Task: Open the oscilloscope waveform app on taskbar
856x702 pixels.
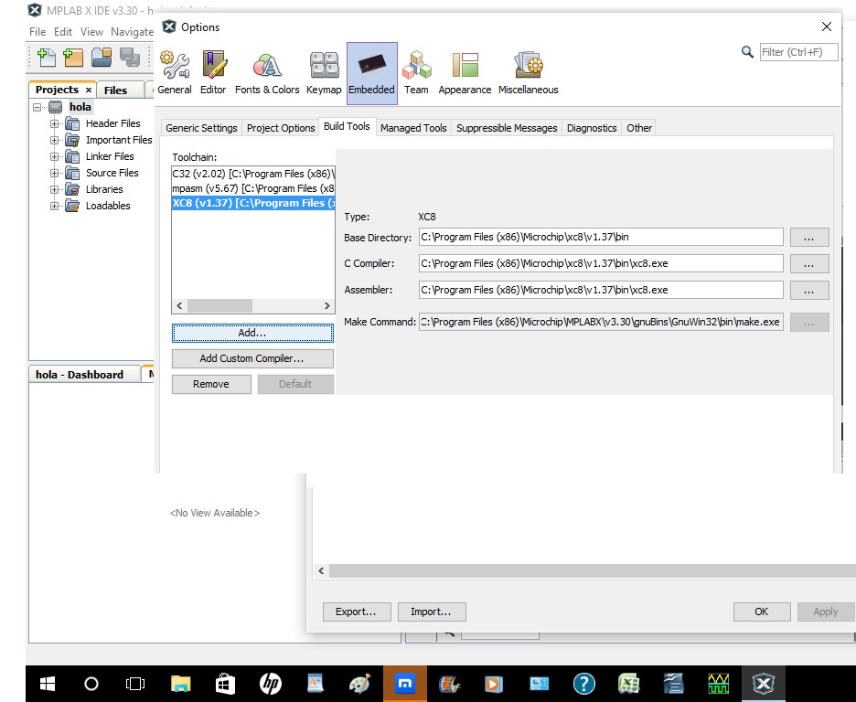Action: pyautogui.click(x=719, y=684)
